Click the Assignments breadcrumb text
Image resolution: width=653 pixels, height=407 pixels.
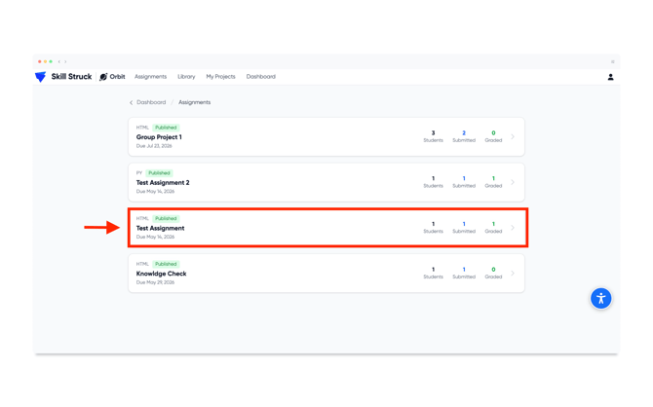[x=195, y=102]
